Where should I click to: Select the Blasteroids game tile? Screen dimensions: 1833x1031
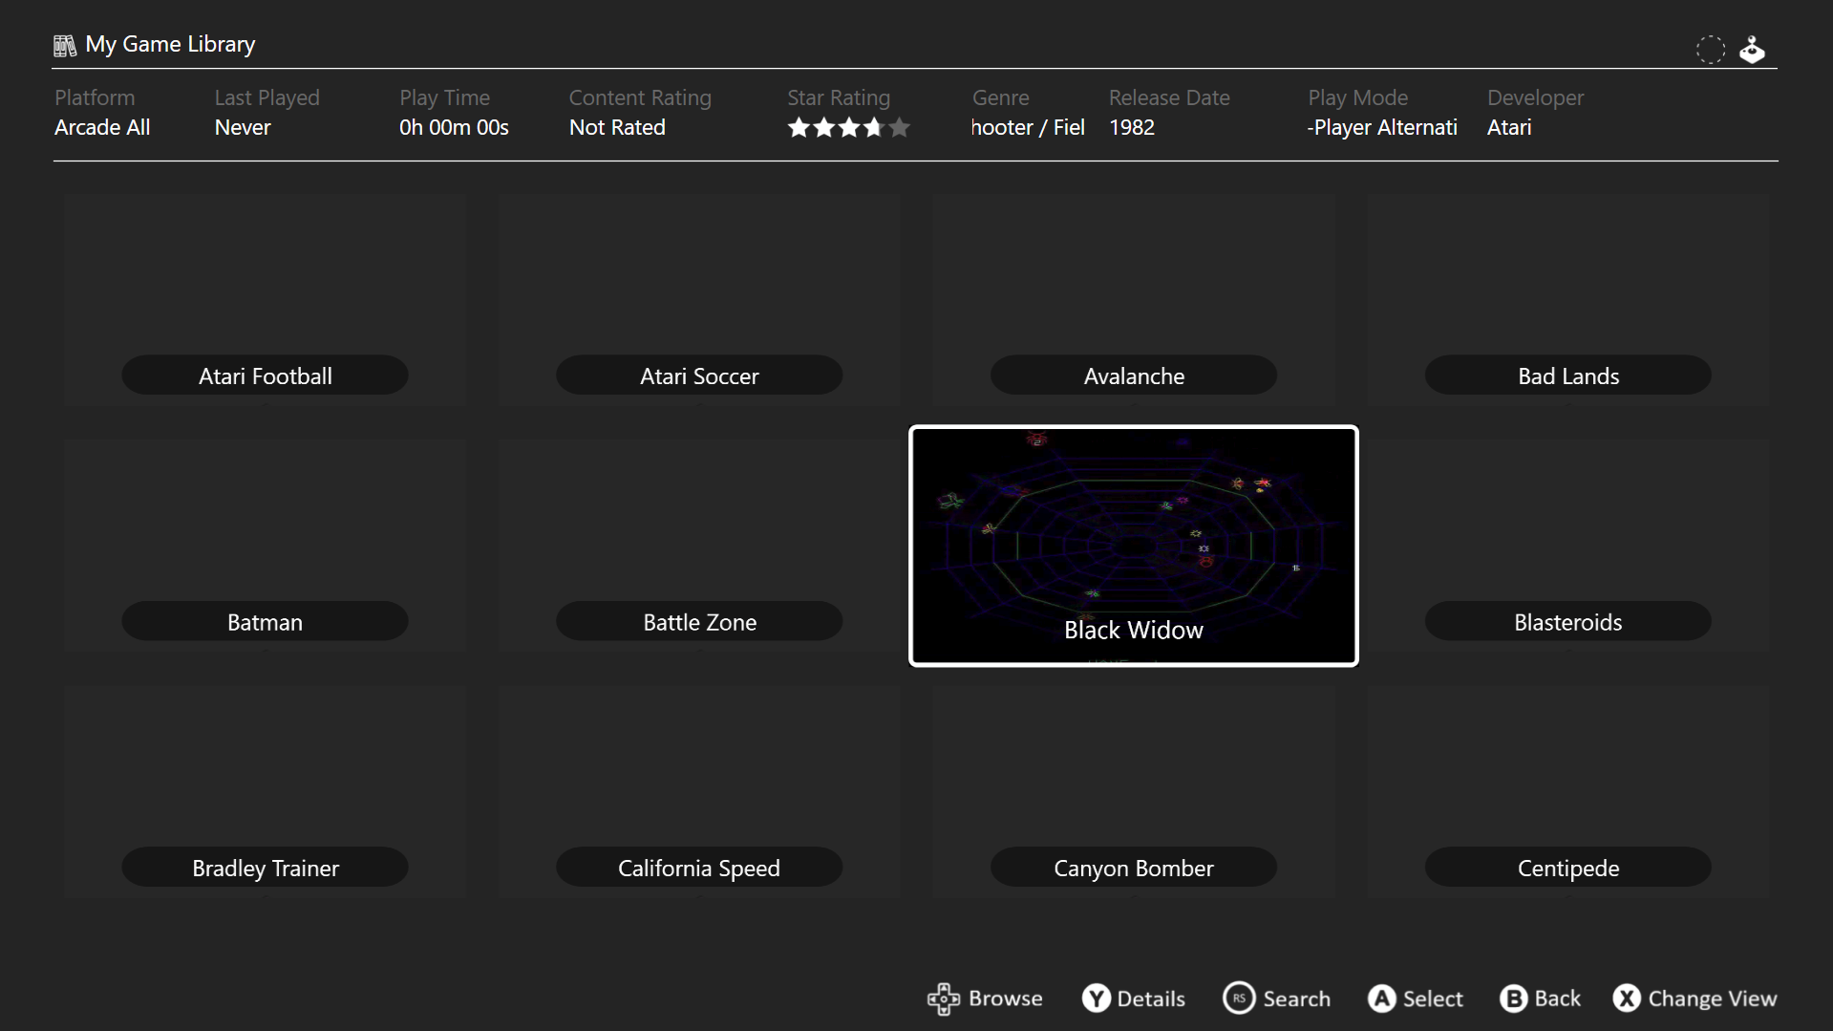point(1568,547)
